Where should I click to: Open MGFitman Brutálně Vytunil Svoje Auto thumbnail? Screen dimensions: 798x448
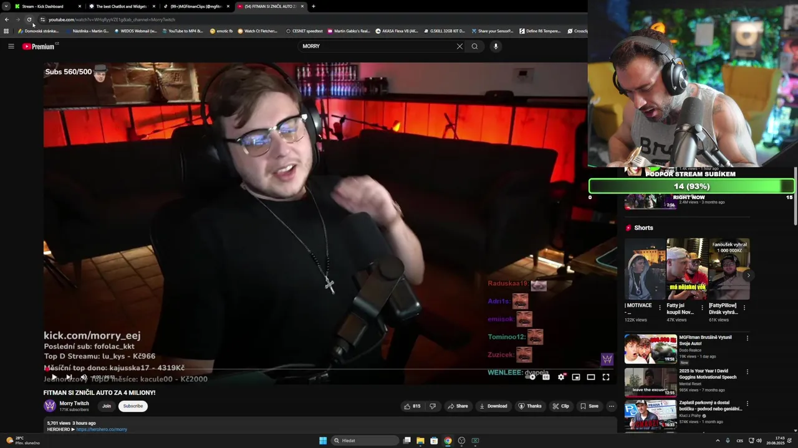pyautogui.click(x=651, y=349)
